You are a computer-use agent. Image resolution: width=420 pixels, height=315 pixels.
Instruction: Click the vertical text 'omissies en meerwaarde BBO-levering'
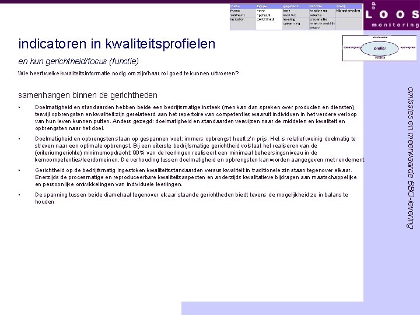pos(410,157)
